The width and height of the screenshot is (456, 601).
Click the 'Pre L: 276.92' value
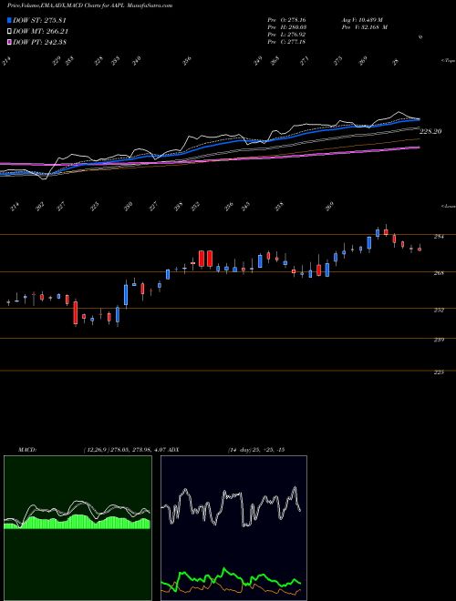click(x=286, y=35)
